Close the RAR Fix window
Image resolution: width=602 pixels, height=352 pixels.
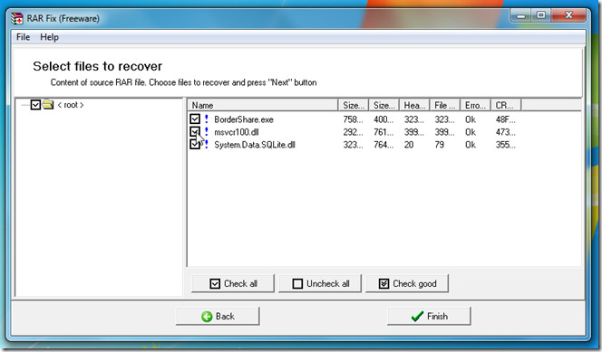568,15
